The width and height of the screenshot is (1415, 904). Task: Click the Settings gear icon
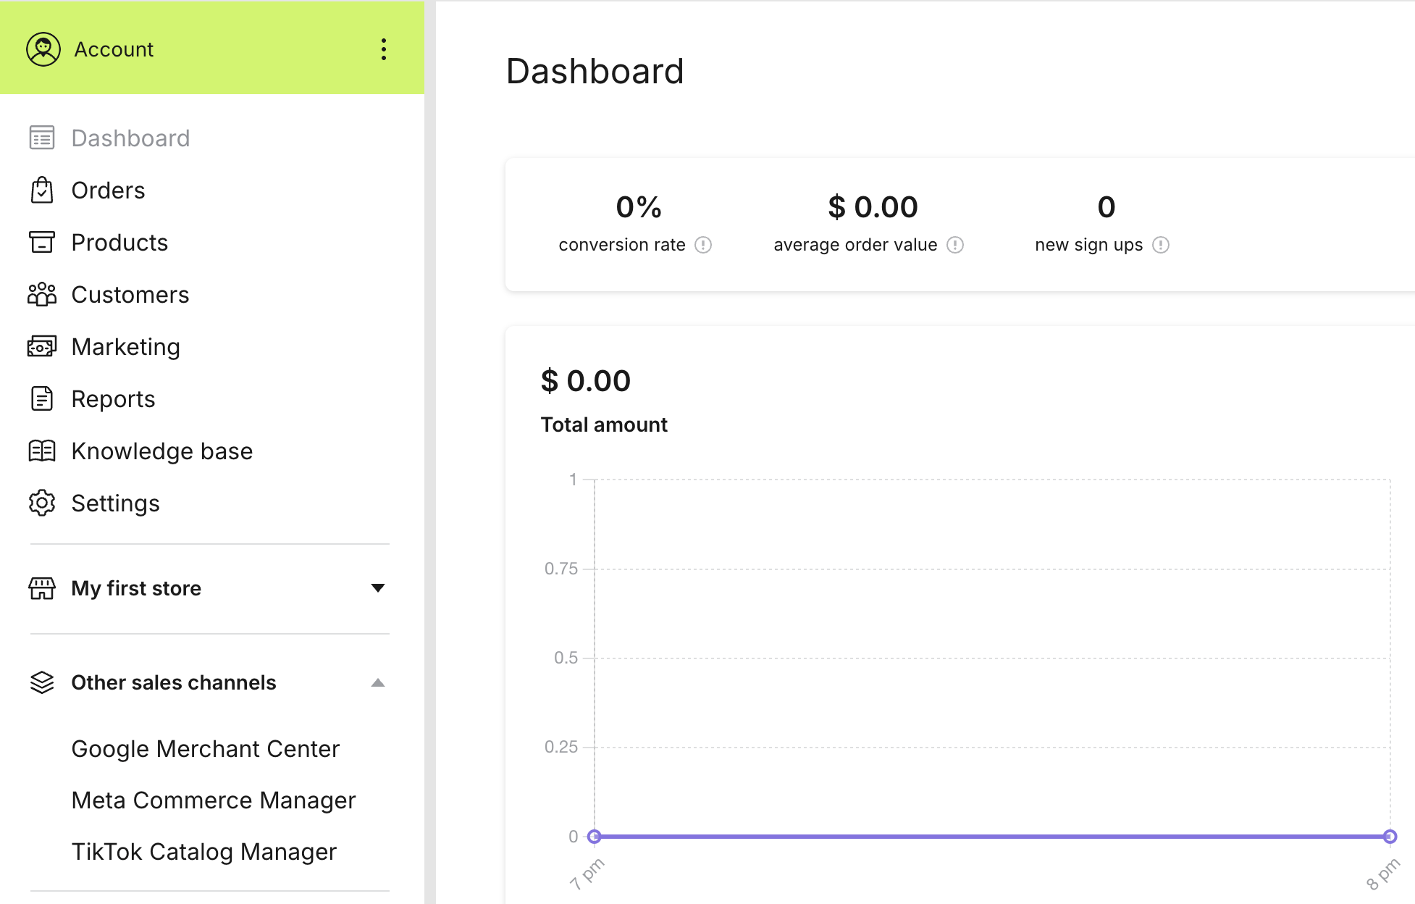(42, 503)
